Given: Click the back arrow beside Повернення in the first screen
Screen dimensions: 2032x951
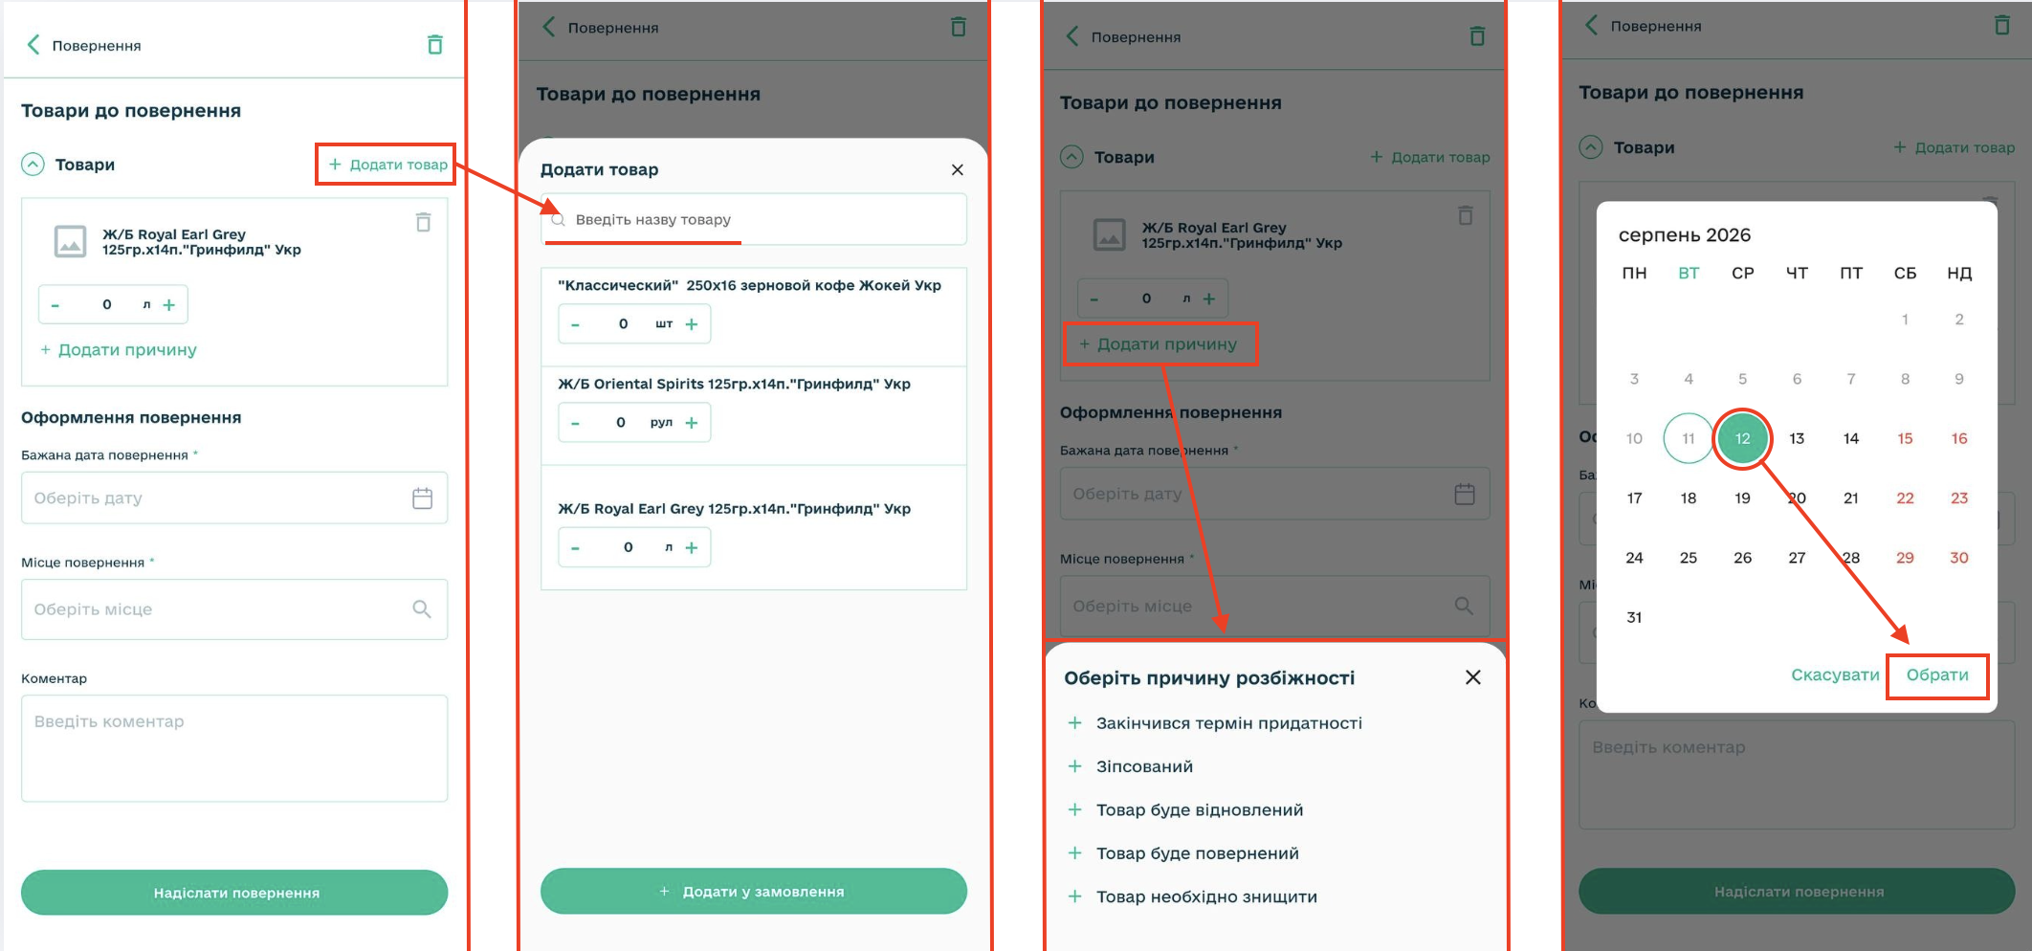Looking at the screenshot, I should 33,45.
